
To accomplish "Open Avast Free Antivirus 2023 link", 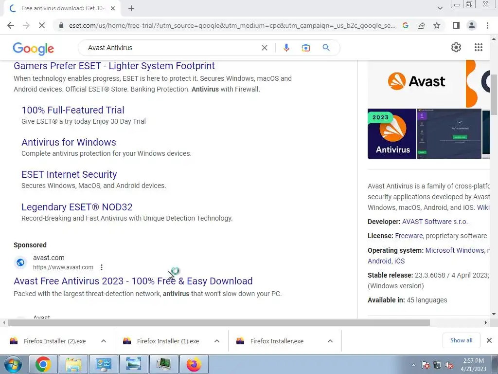I will pos(133,281).
